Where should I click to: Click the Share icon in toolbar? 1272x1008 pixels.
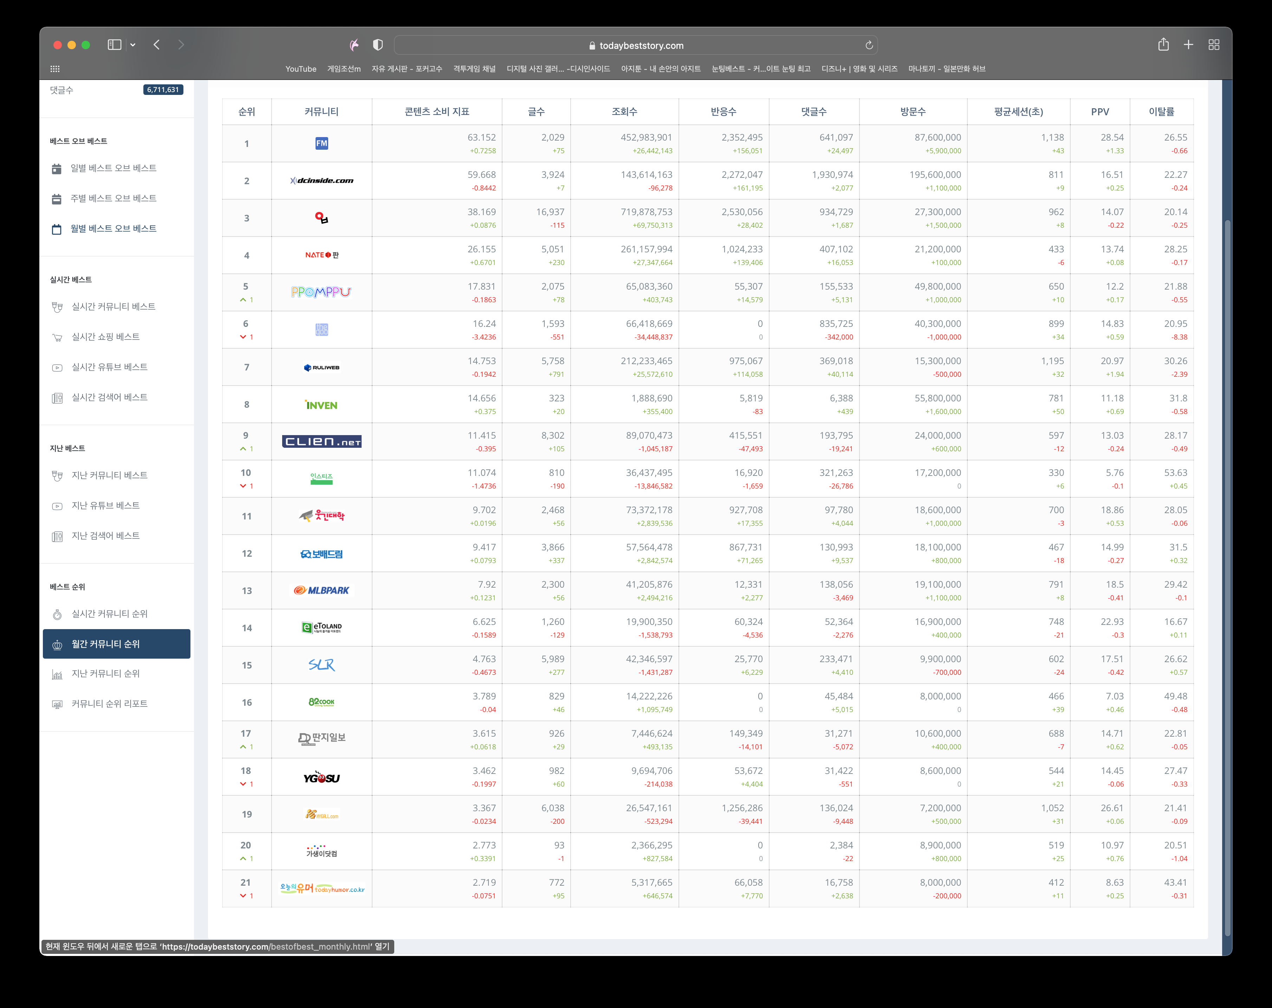[x=1163, y=45]
